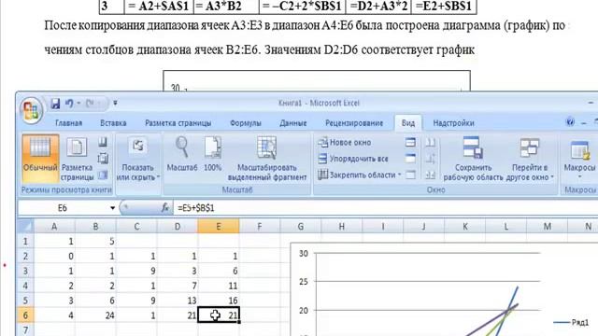Viewport: 598px width, 336px height.
Task: Open the Макросы button
Action: [x=579, y=160]
